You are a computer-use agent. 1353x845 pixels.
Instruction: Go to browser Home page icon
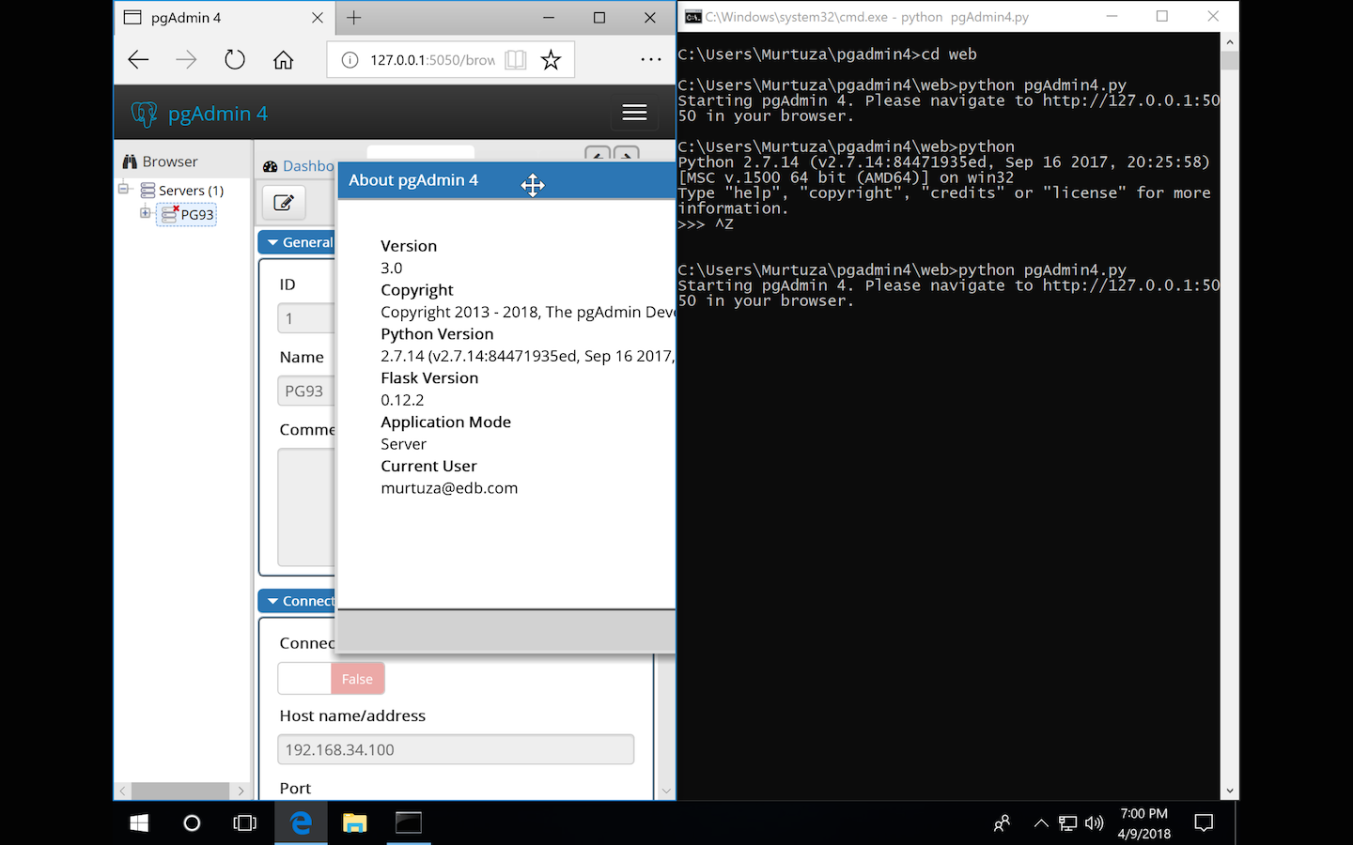[x=283, y=60]
